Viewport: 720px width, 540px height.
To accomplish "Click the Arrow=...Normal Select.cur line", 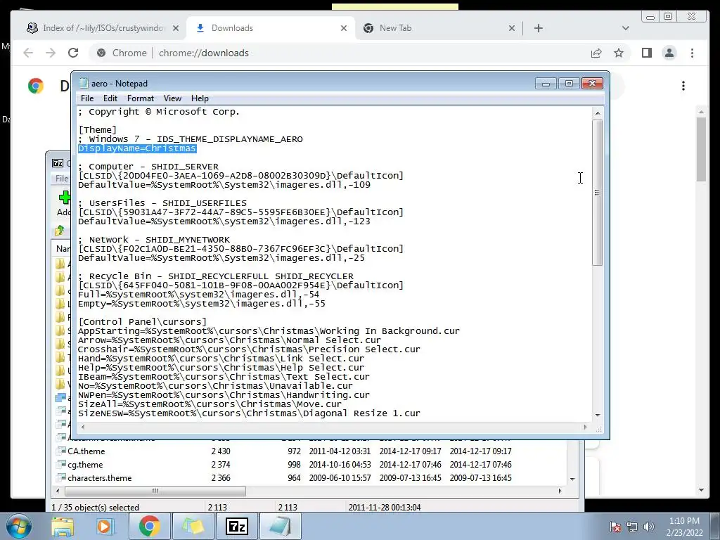I will coord(229,340).
